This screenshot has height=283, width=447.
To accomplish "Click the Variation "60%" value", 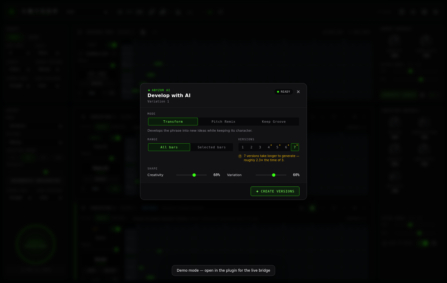I will point(296,175).
